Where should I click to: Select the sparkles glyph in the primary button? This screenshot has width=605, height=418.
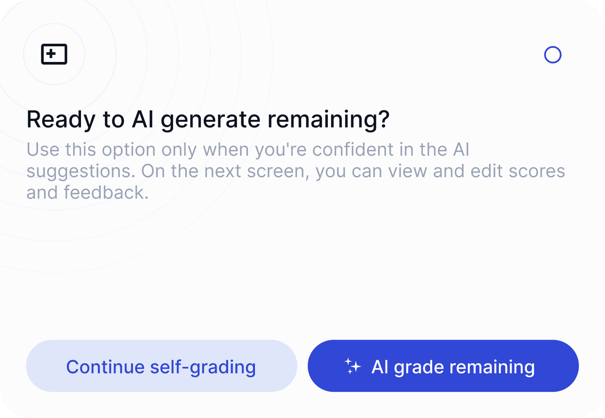[x=353, y=366]
